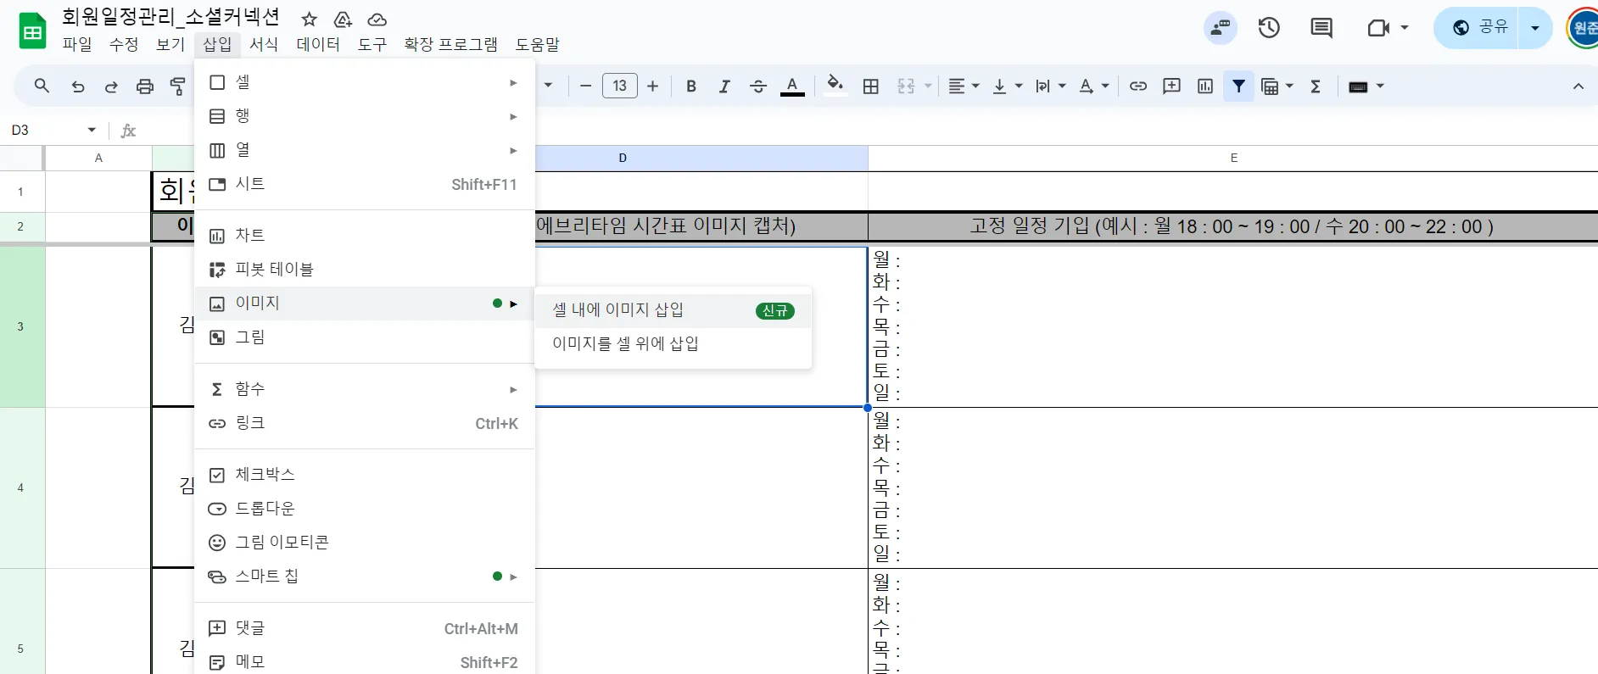Image resolution: width=1598 pixels, height=674 pixels.
Task: Click the font size field showing 13
Action: (619, 86)
